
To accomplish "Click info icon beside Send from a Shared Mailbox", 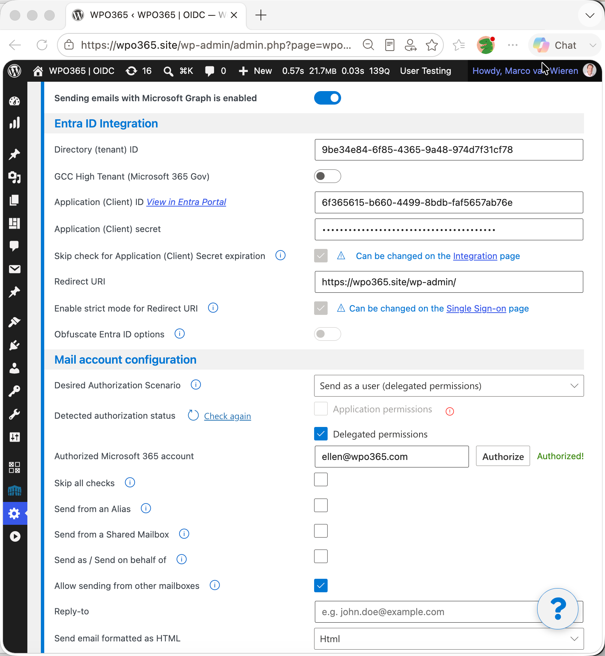I will pos(184,534).
